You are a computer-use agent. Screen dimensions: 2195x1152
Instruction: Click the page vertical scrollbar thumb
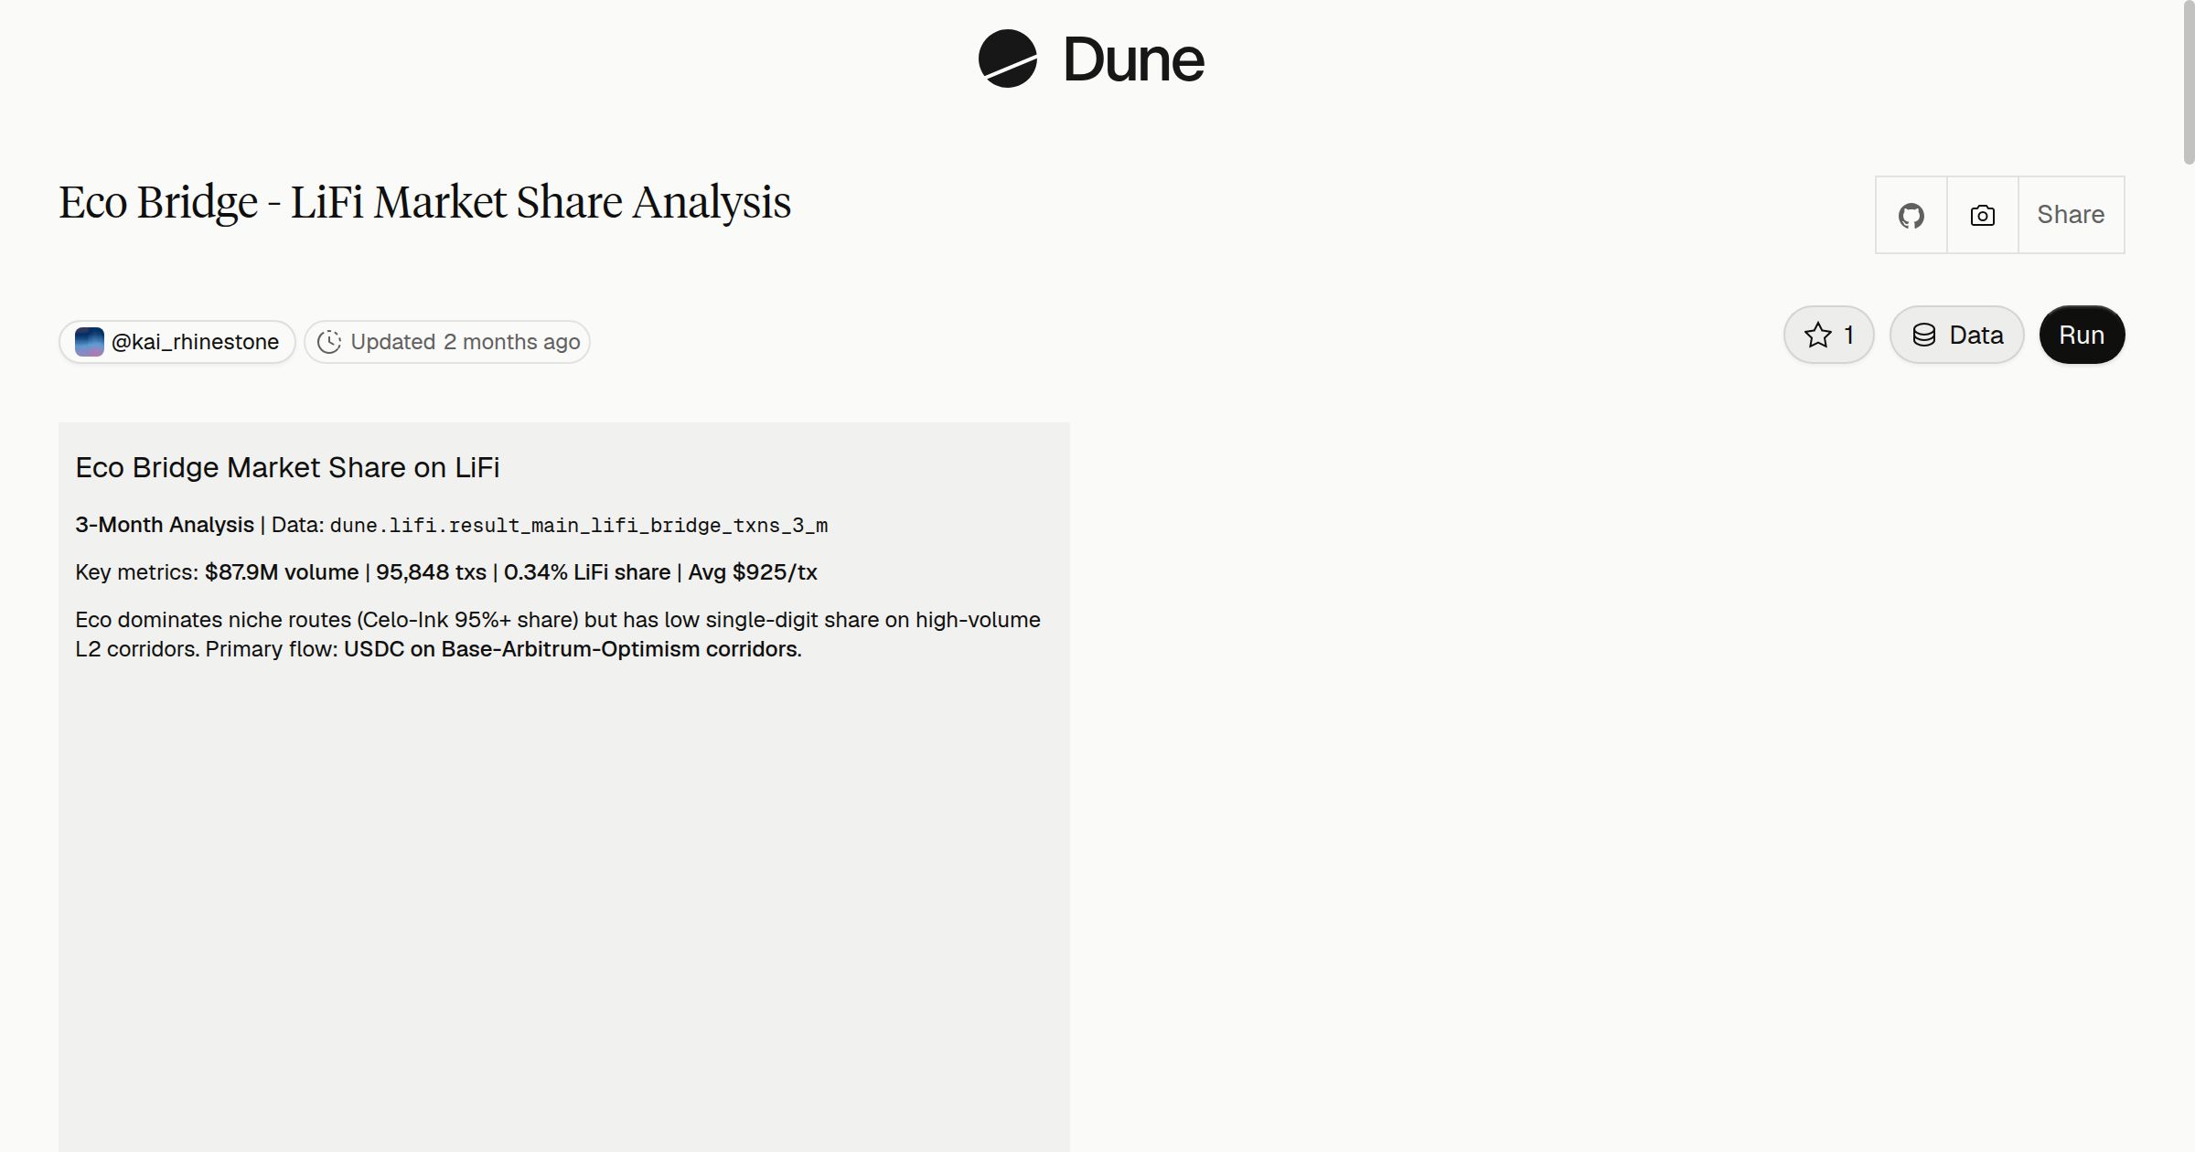[x=2189, y=82]
